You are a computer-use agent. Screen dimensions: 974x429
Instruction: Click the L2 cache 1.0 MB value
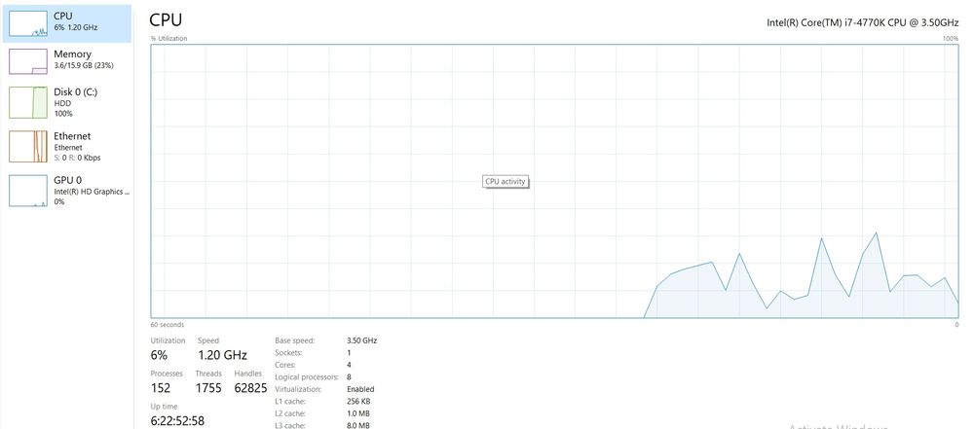click(x=358, y=413)
